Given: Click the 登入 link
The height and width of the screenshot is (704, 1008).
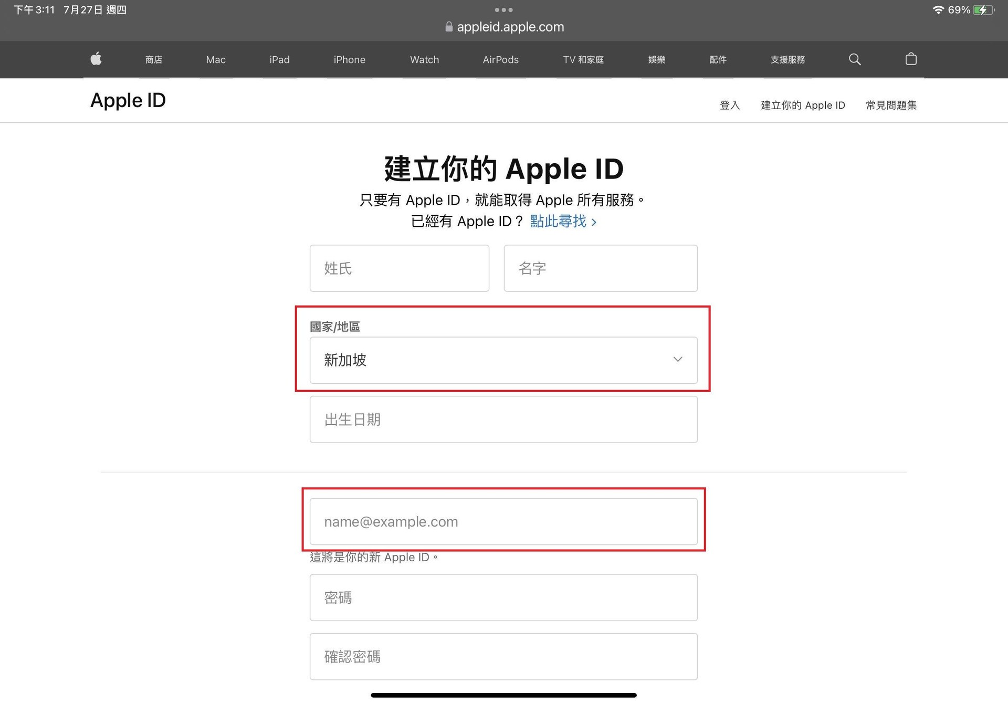Looking at the screenshot, I should tap(730, 106).
